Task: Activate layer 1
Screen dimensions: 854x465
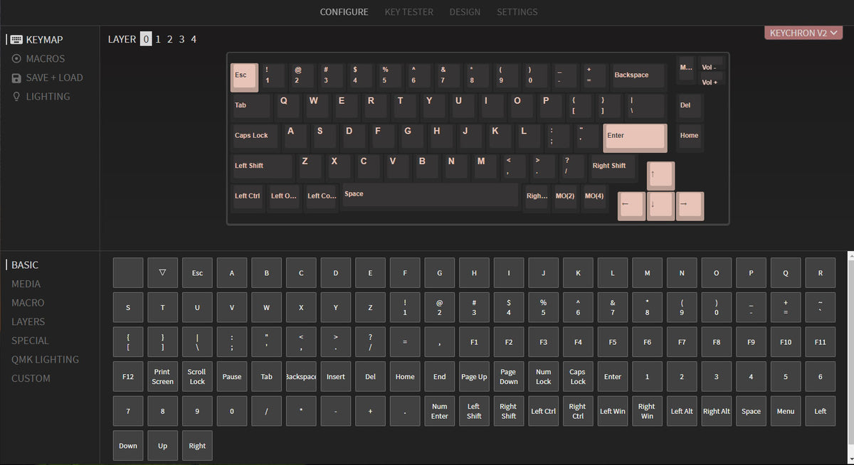Action: pos(157,39)
